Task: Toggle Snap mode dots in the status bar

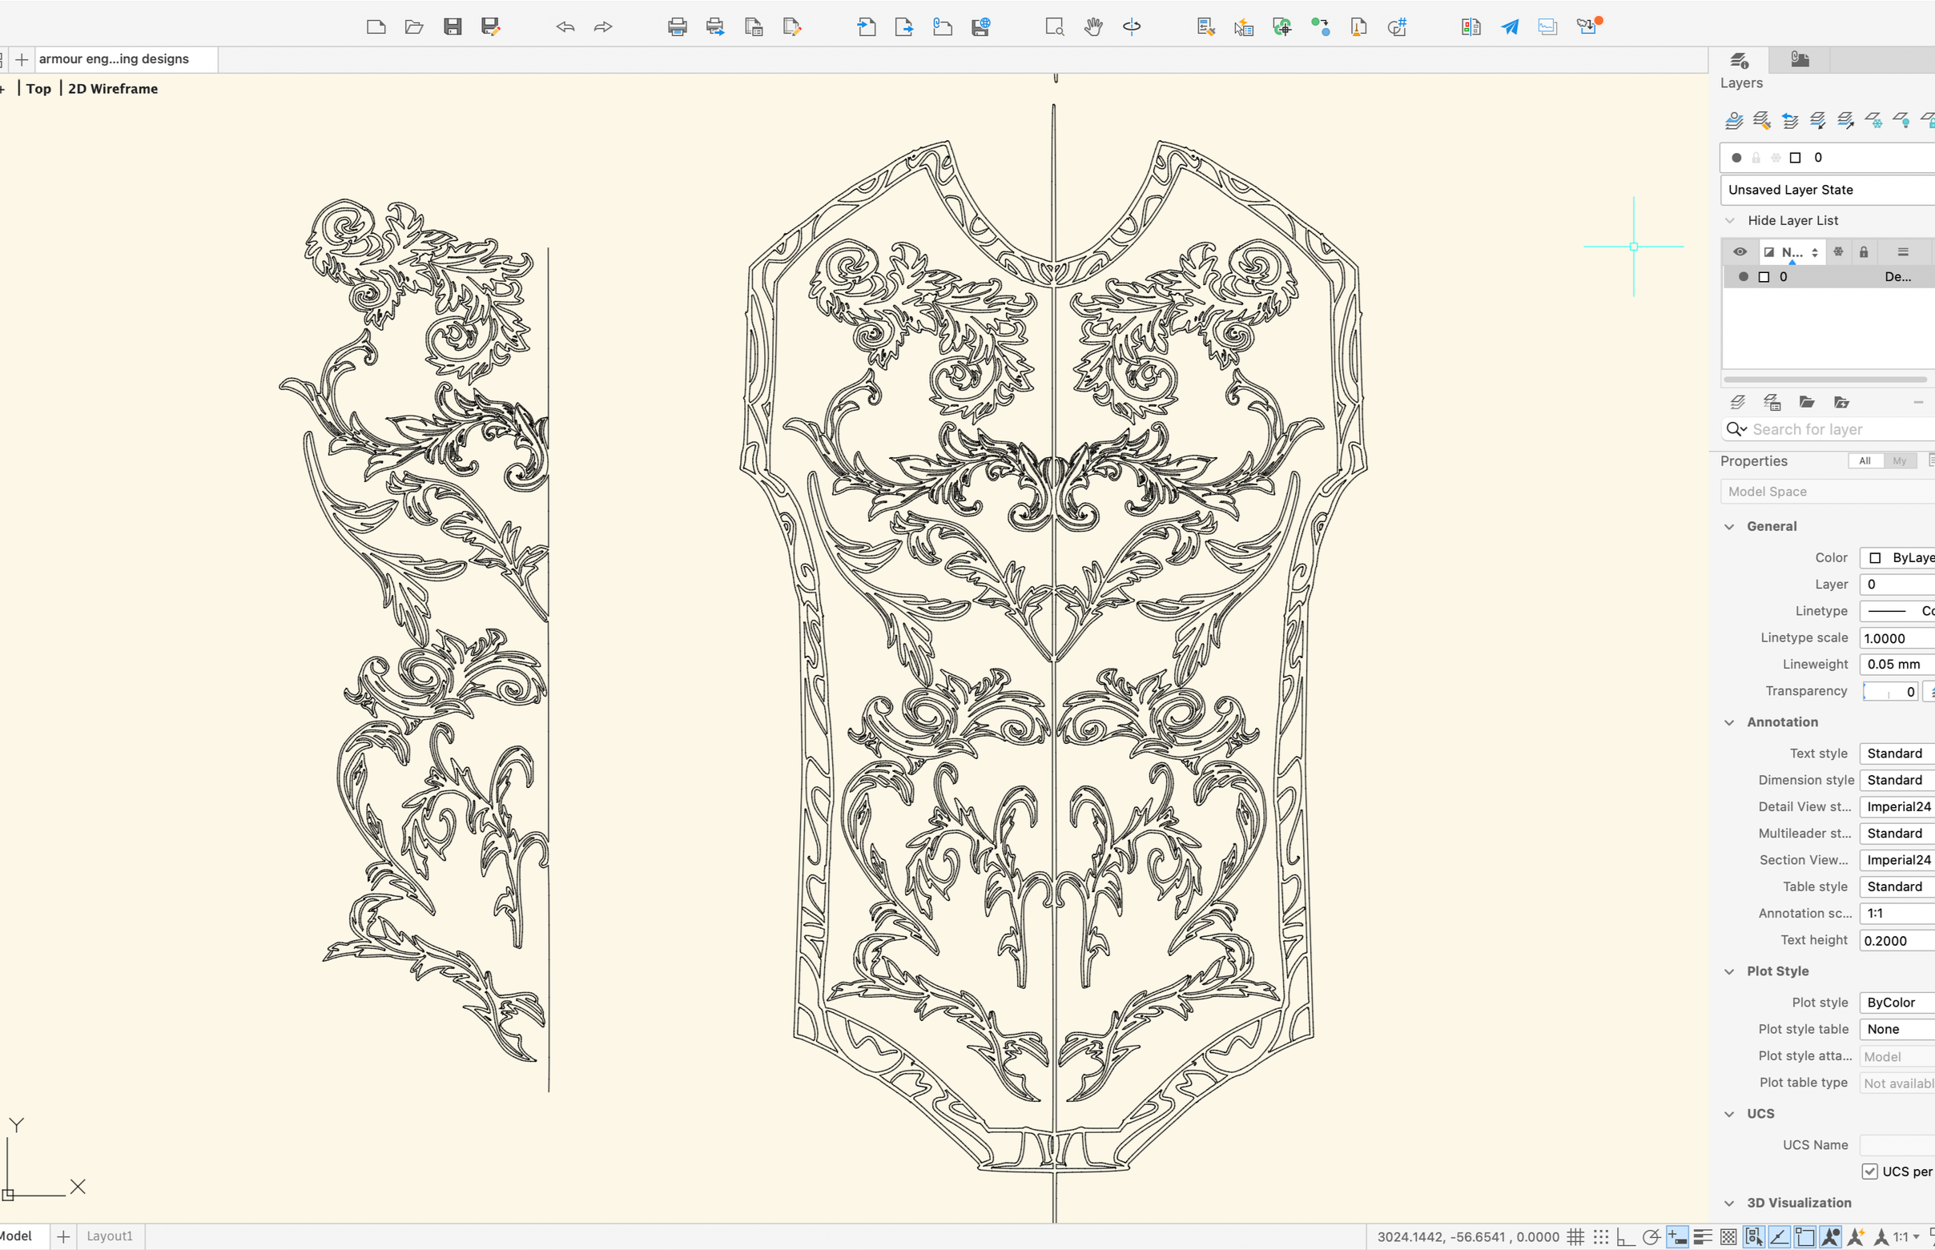Action: tap(1600, 1236)
